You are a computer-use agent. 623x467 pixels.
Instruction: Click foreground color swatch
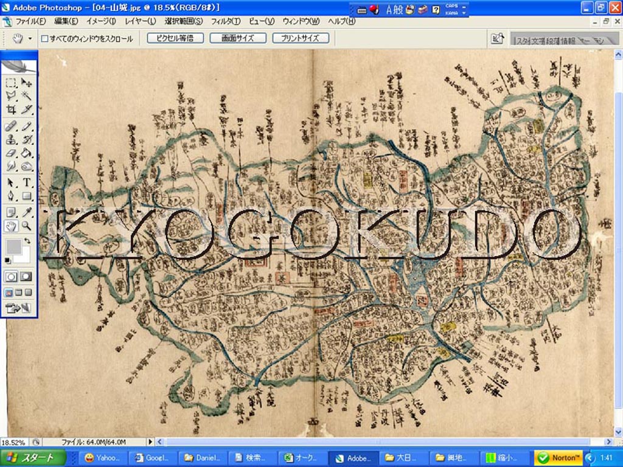coord(14,247)
